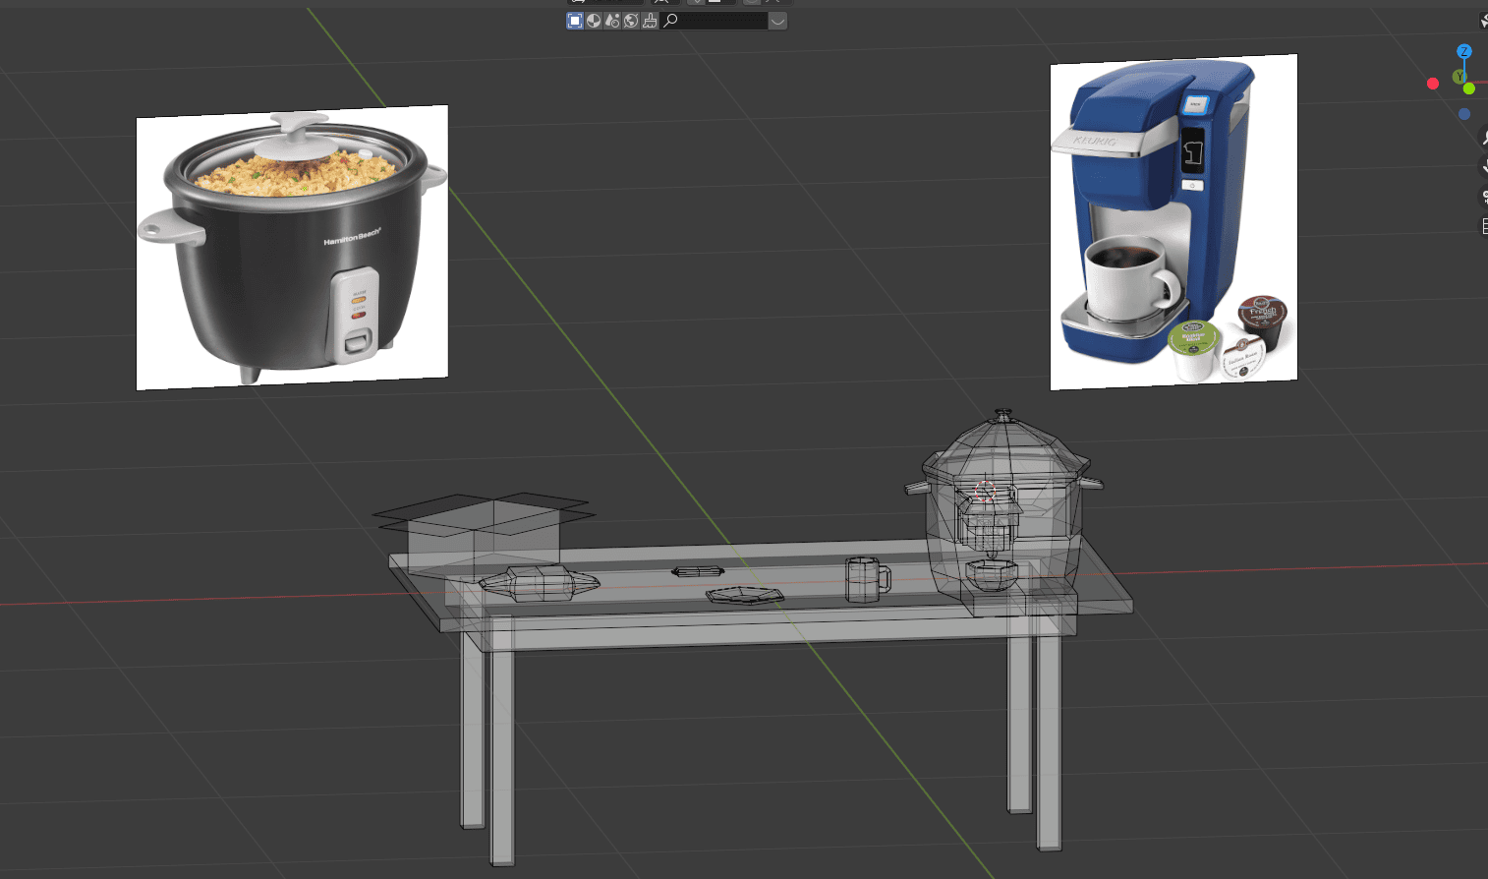1488x879 pixels.
Task: Open the dropdown arrow beside the search field
Action: tap(777, 21)
